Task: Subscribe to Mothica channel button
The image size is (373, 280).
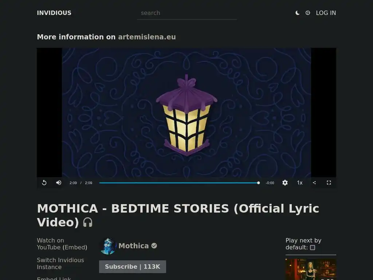Action: 133,267
